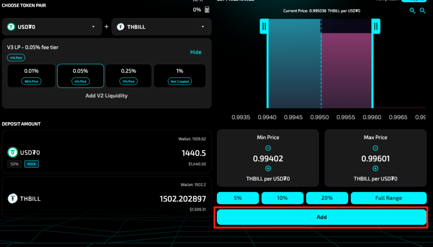Select the 0.25% fee tier
This screenshot has width=433, height=247.
(129, 76)
